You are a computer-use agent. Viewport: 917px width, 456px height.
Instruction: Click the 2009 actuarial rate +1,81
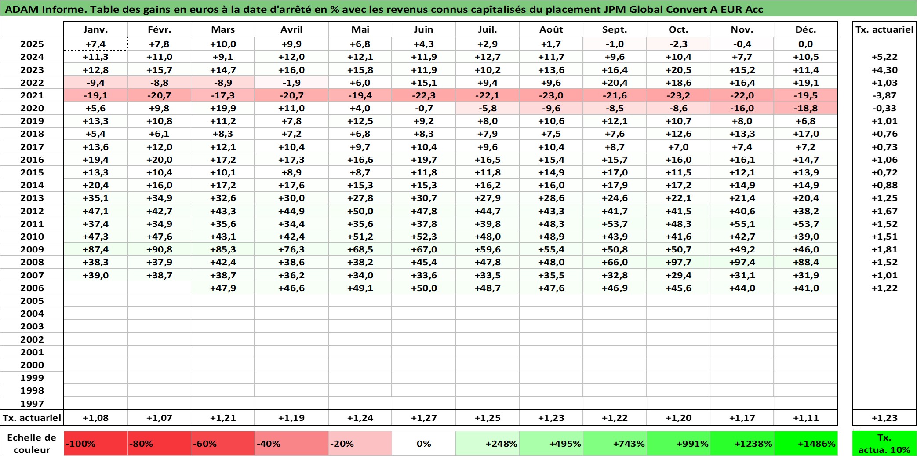[x=884, y=249]
